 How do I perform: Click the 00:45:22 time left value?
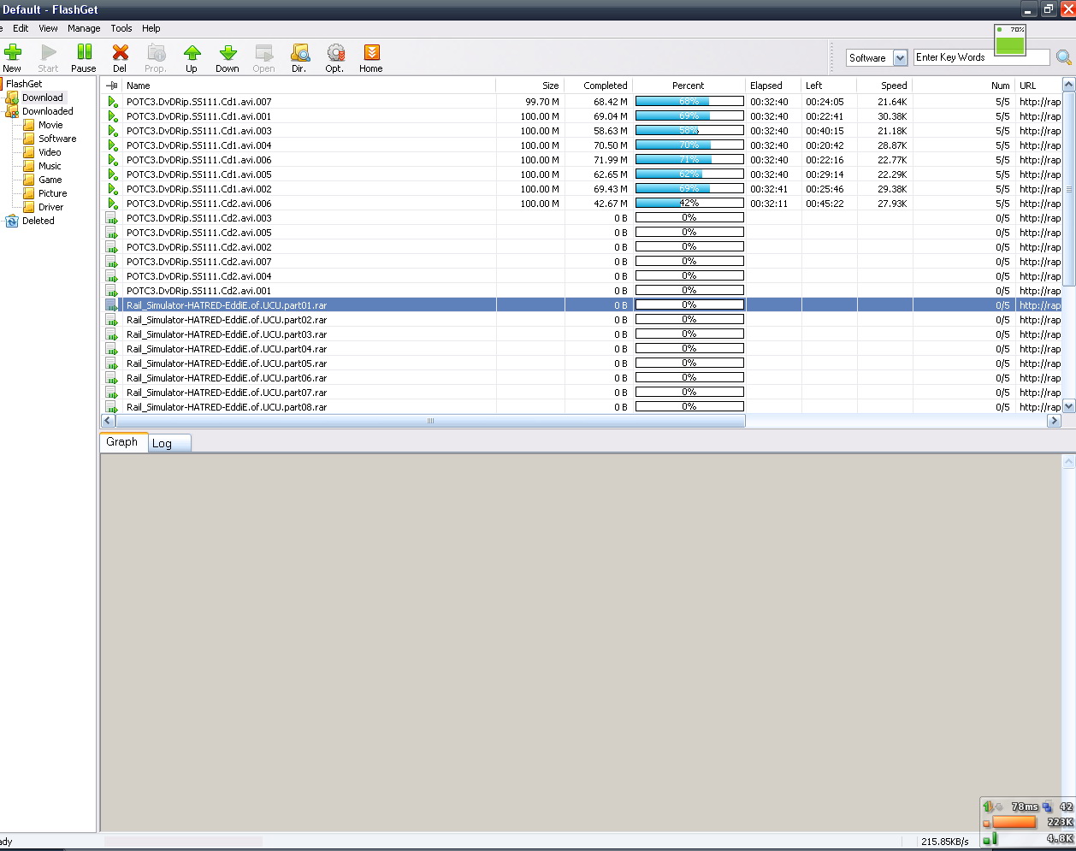tap(825, 204)
